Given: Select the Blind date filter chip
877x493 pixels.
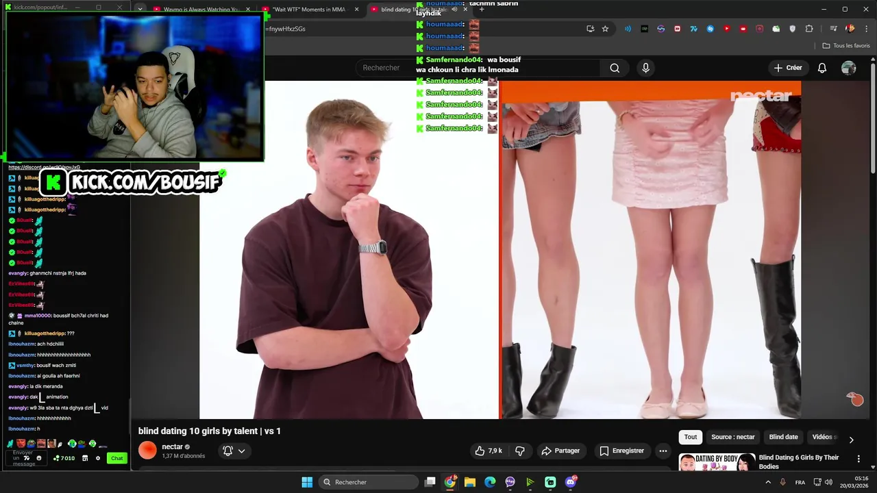Looking at the screenshot, I should point(783,437).
